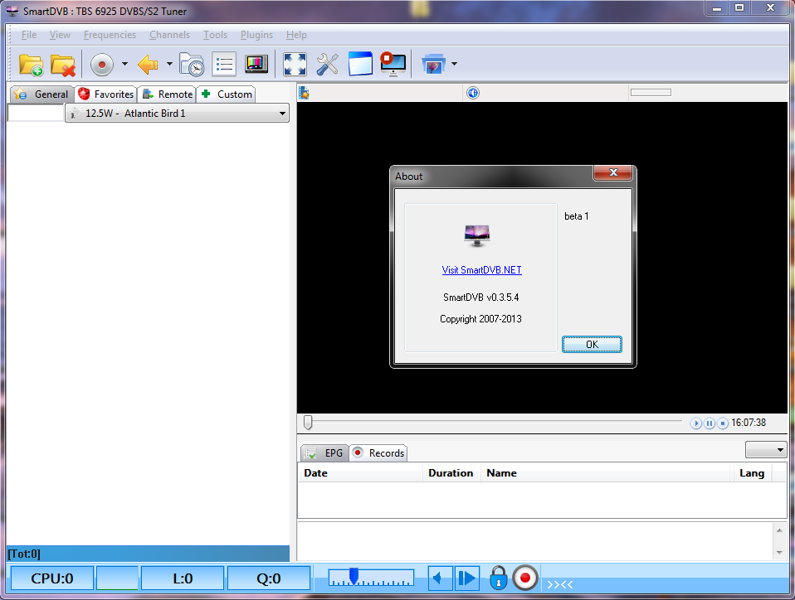
Task: Sort by the Lang column header
Action: [752, 473]
